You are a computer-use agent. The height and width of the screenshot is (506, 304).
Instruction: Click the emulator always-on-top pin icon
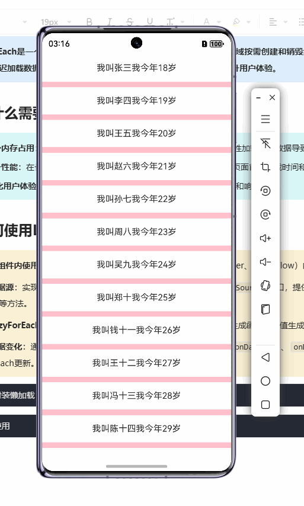265,143
